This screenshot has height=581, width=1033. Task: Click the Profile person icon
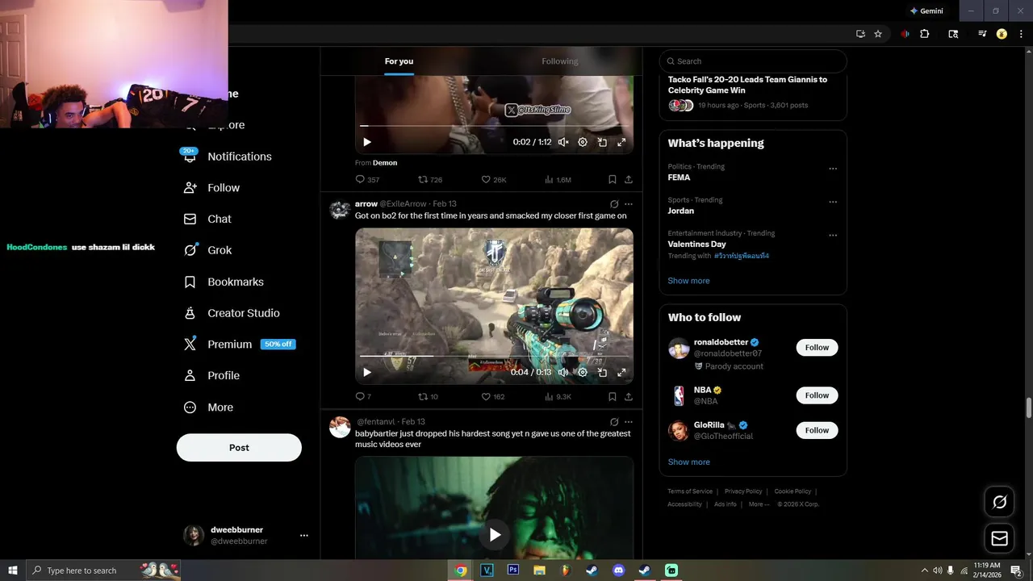tap(190, 375)
